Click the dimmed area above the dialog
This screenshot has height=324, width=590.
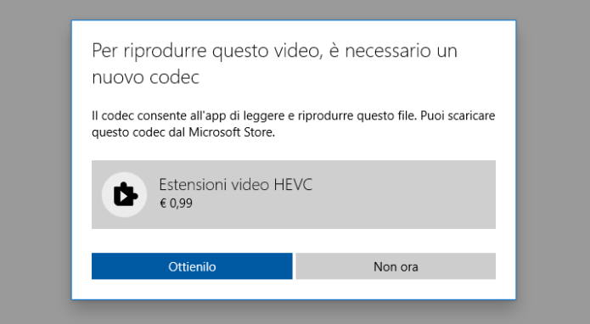point(294,9)
